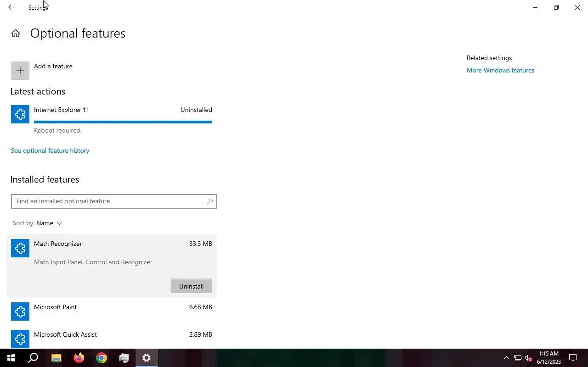Click the search magnifier in feature search box
Image resolution: width=588 pixels, height=367 pixels.
click(210, 201)
